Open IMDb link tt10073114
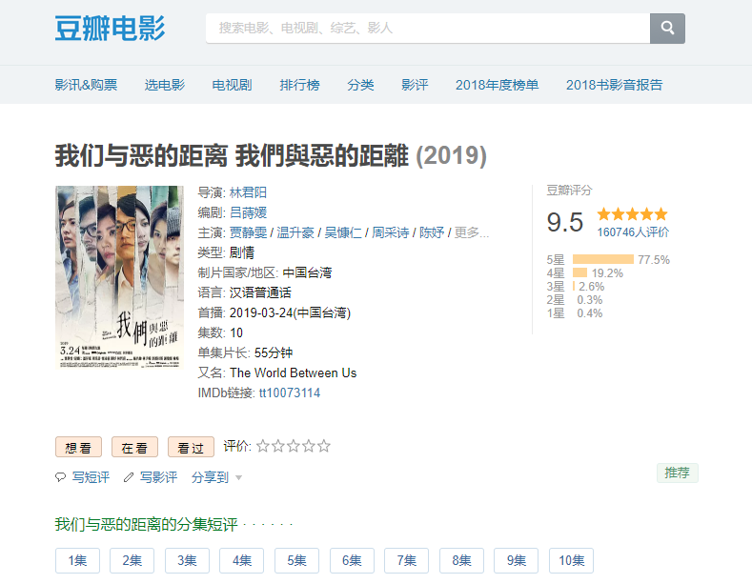 (290, 393)
